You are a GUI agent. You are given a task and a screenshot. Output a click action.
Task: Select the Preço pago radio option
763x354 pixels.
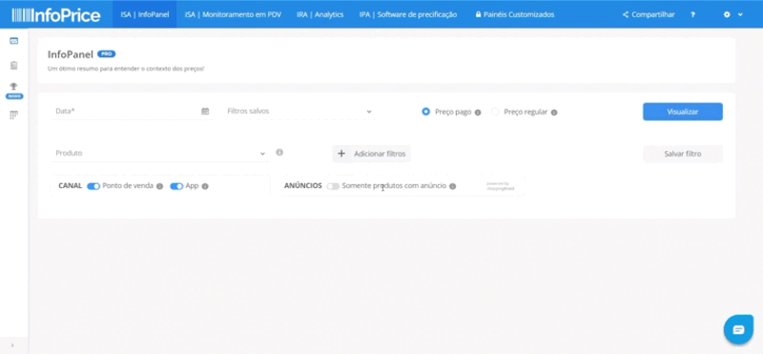point(425,112)
